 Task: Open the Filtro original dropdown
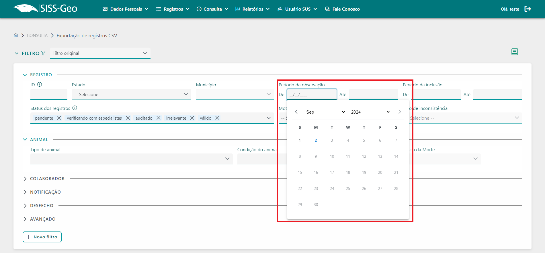100,53
